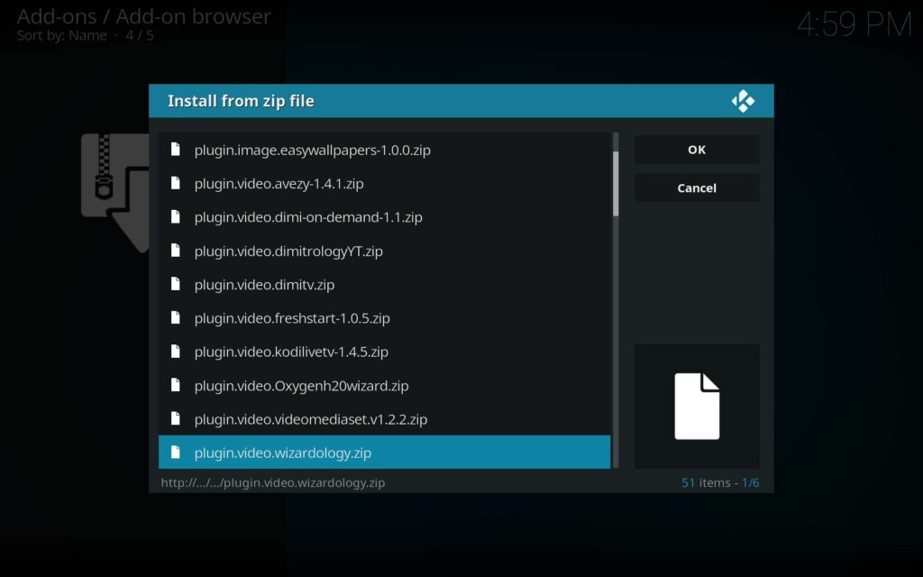Screen dimensions: 923x577
Task: Click file icon beside plugin.image.easywallpapers-1.0.0.zip
Action: pos(176,150)
